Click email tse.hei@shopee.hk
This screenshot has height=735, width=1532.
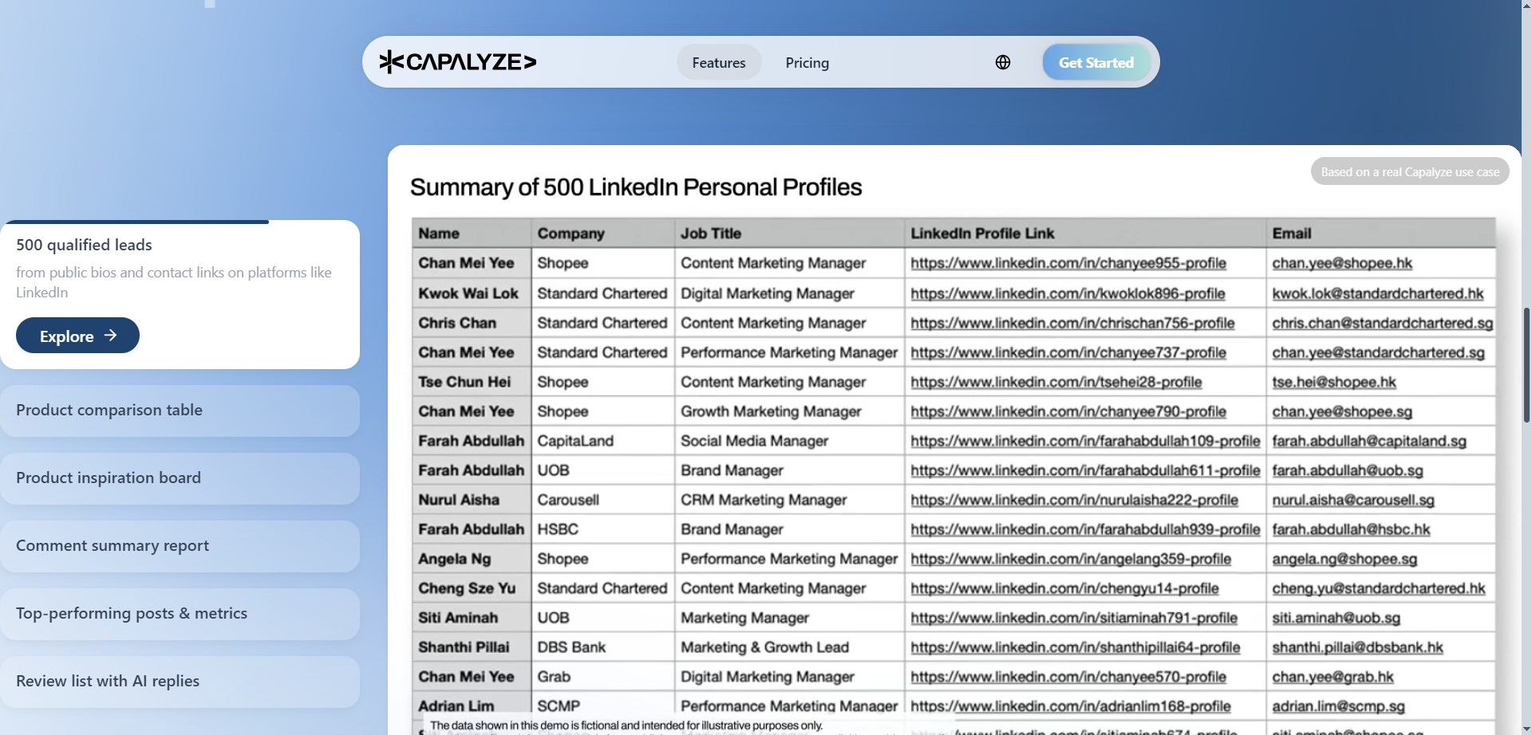pos(1334,382)
